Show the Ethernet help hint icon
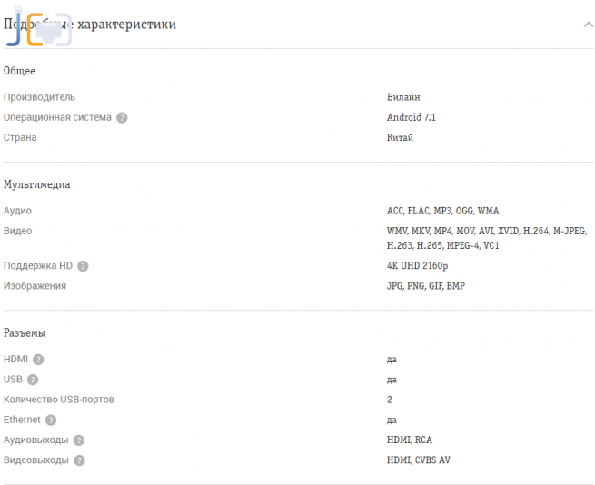Image resolution: width=595 pixels, height=485 pixels. [51, 421]
